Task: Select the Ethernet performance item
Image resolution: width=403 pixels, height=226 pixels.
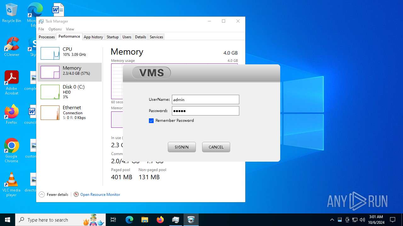Action: 70,112
